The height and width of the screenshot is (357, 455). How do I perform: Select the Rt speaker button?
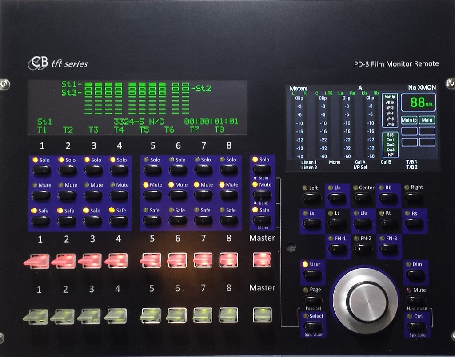coord(388,224)
